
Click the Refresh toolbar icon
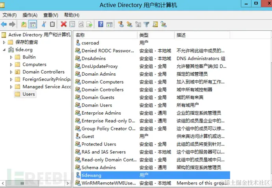(x=81, y=24)
